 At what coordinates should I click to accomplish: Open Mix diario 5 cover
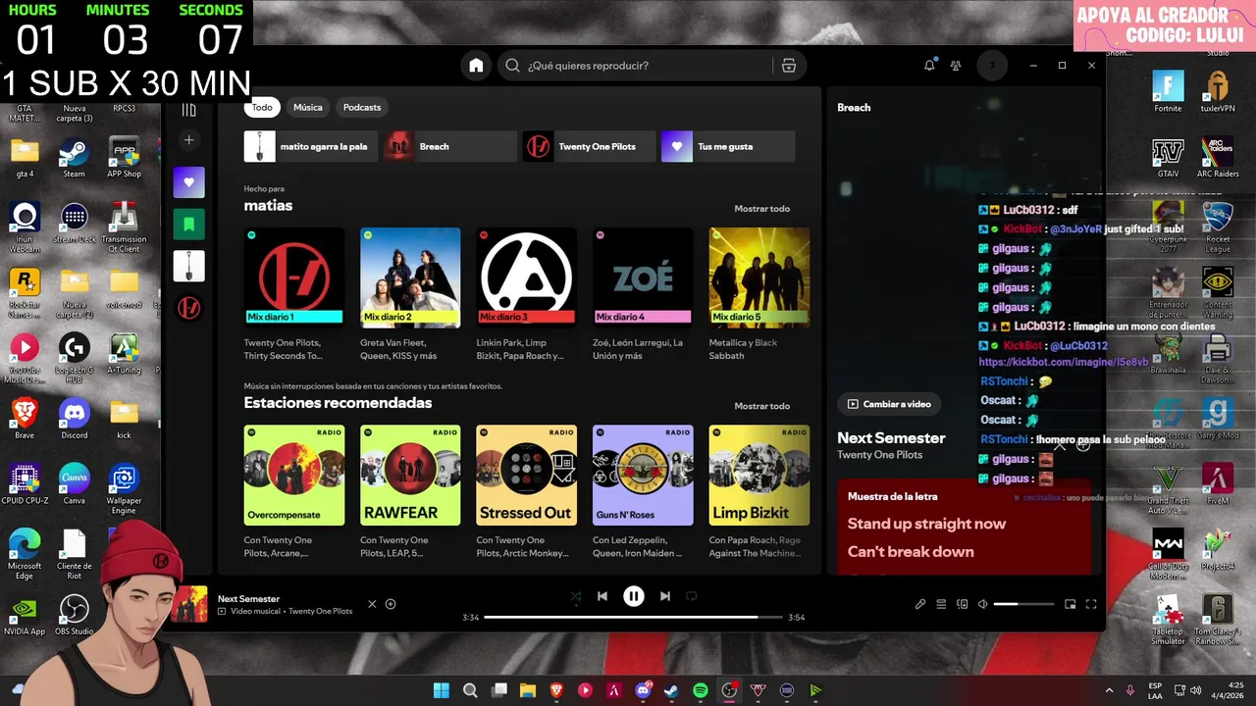tap(759, 276)
